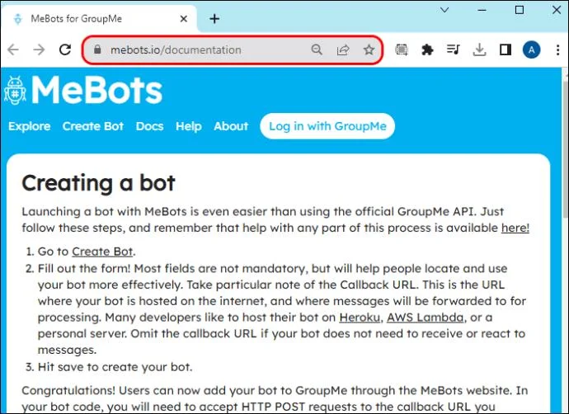Minimize the browser window
The image size is (569, 414).
coord(482,10)
